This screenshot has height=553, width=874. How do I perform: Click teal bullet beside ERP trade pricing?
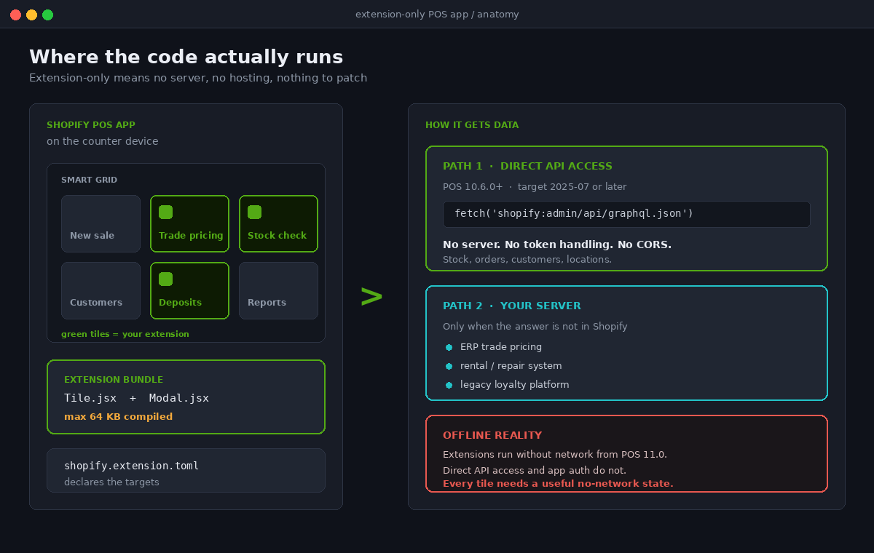coord(449,347)
